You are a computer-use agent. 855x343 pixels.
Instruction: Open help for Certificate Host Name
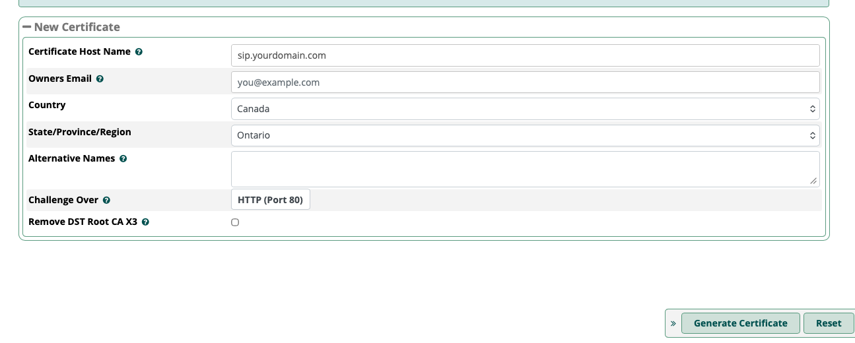point(139,51)
